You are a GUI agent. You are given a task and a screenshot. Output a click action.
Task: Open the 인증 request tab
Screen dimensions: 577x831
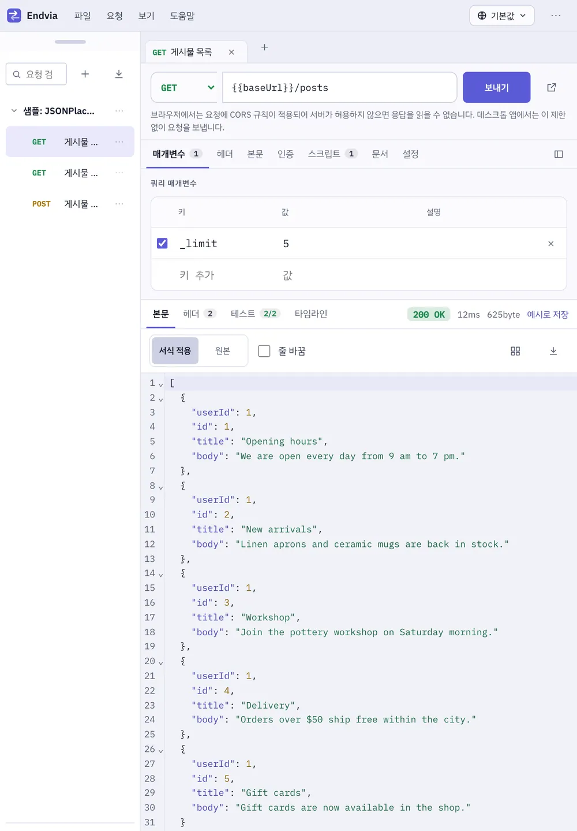click(x=286, y=154)
